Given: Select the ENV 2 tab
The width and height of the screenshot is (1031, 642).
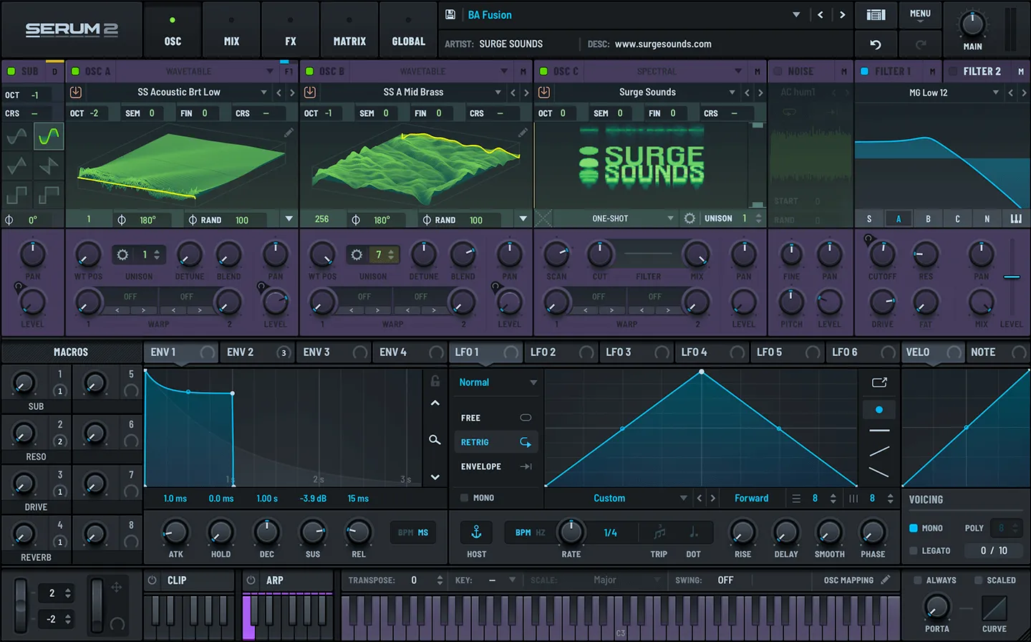Looking at the screenshot, I should pos(256,353).
